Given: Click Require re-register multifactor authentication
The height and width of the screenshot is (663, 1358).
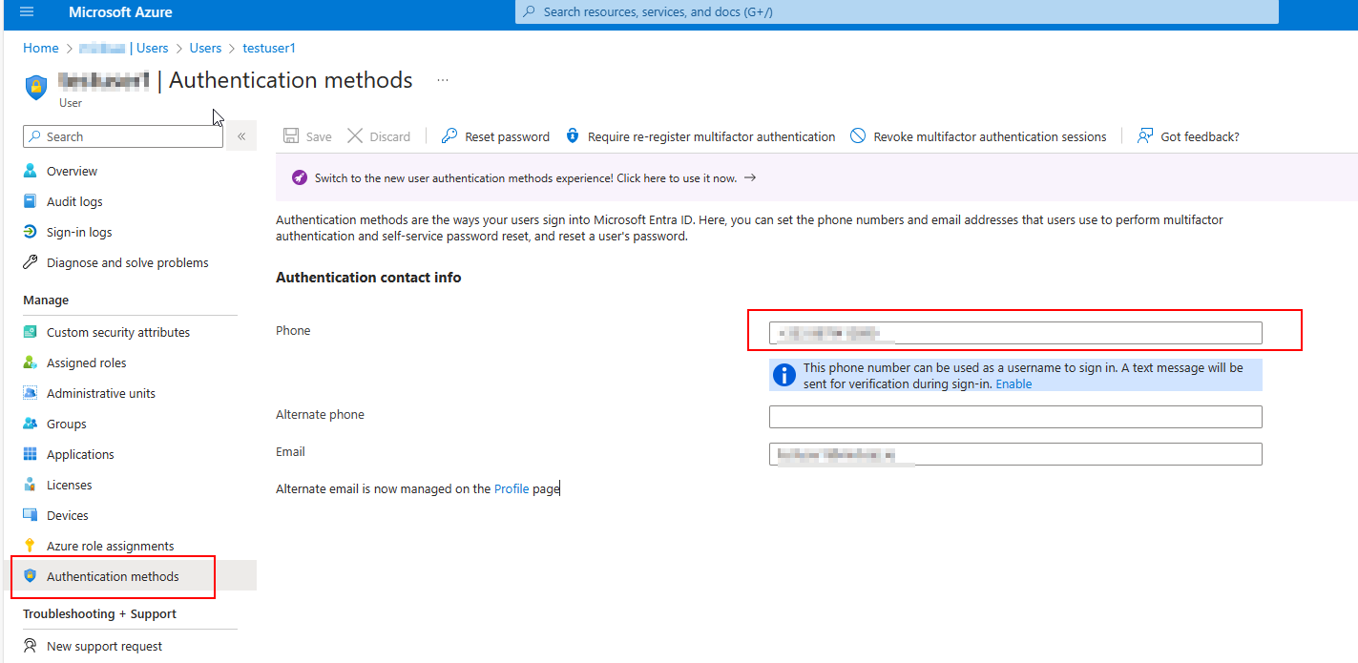Looking at the screenshot, I should 700,136.
